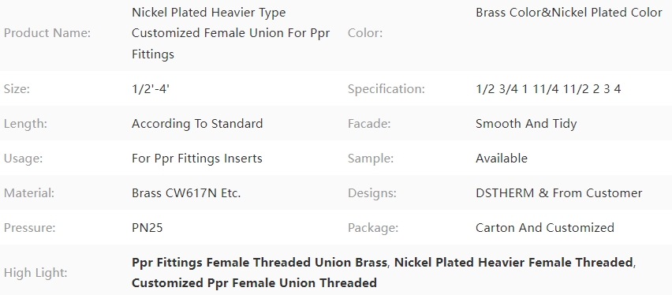Select the product name value text
Image resolution: width=672 pixels, height=295 pixels.
[230, 33]
